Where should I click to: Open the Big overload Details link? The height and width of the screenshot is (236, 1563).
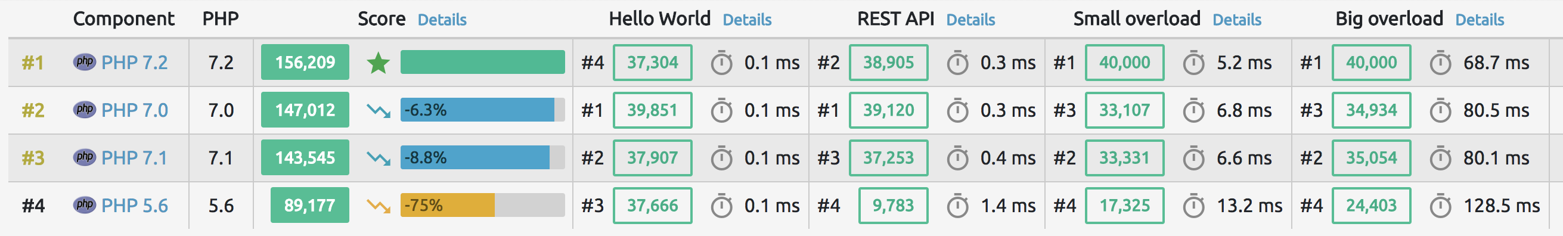tap(1480, 20)
